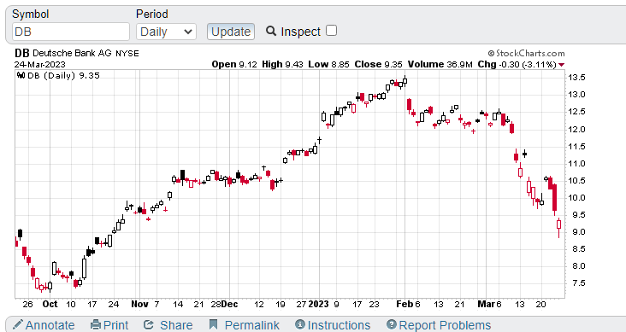Click the Share arrow icon
626x332 pixels.
(x=149, y=325)
